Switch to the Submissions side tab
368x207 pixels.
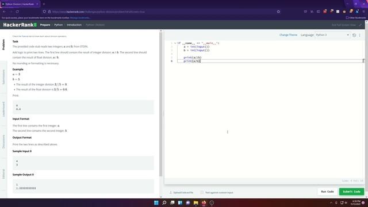pos(3,77)
